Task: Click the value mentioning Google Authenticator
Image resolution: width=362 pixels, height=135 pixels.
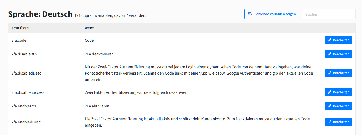Action: pos(199,73)
